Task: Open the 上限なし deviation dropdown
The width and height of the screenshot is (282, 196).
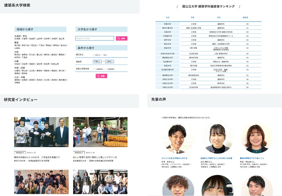Action: [109, 62]
